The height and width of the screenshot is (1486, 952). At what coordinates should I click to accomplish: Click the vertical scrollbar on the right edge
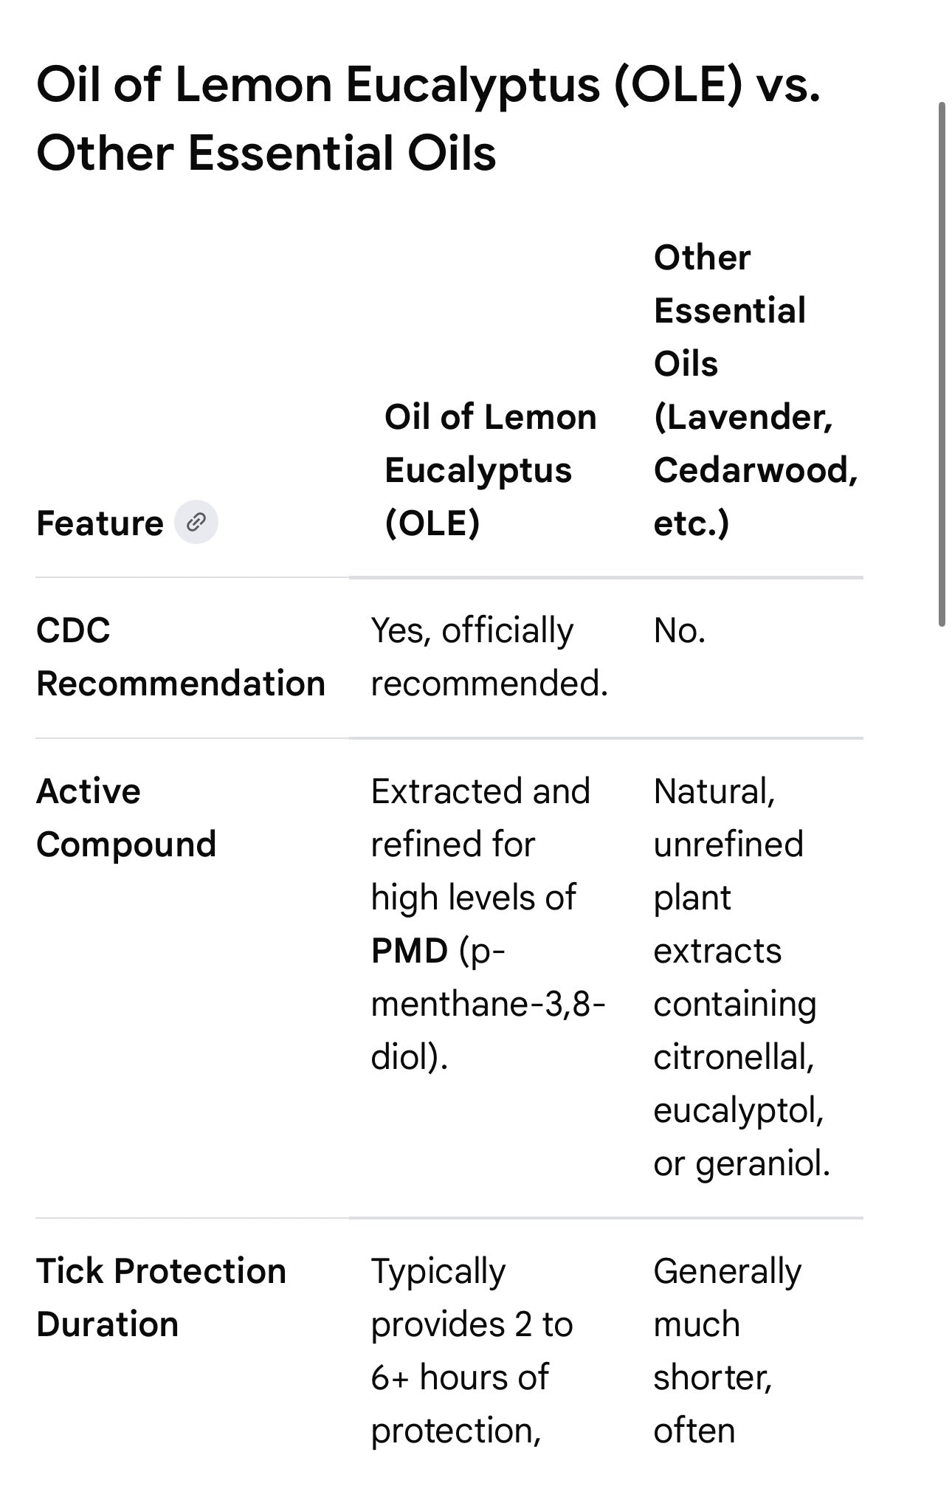pos(942,365)
